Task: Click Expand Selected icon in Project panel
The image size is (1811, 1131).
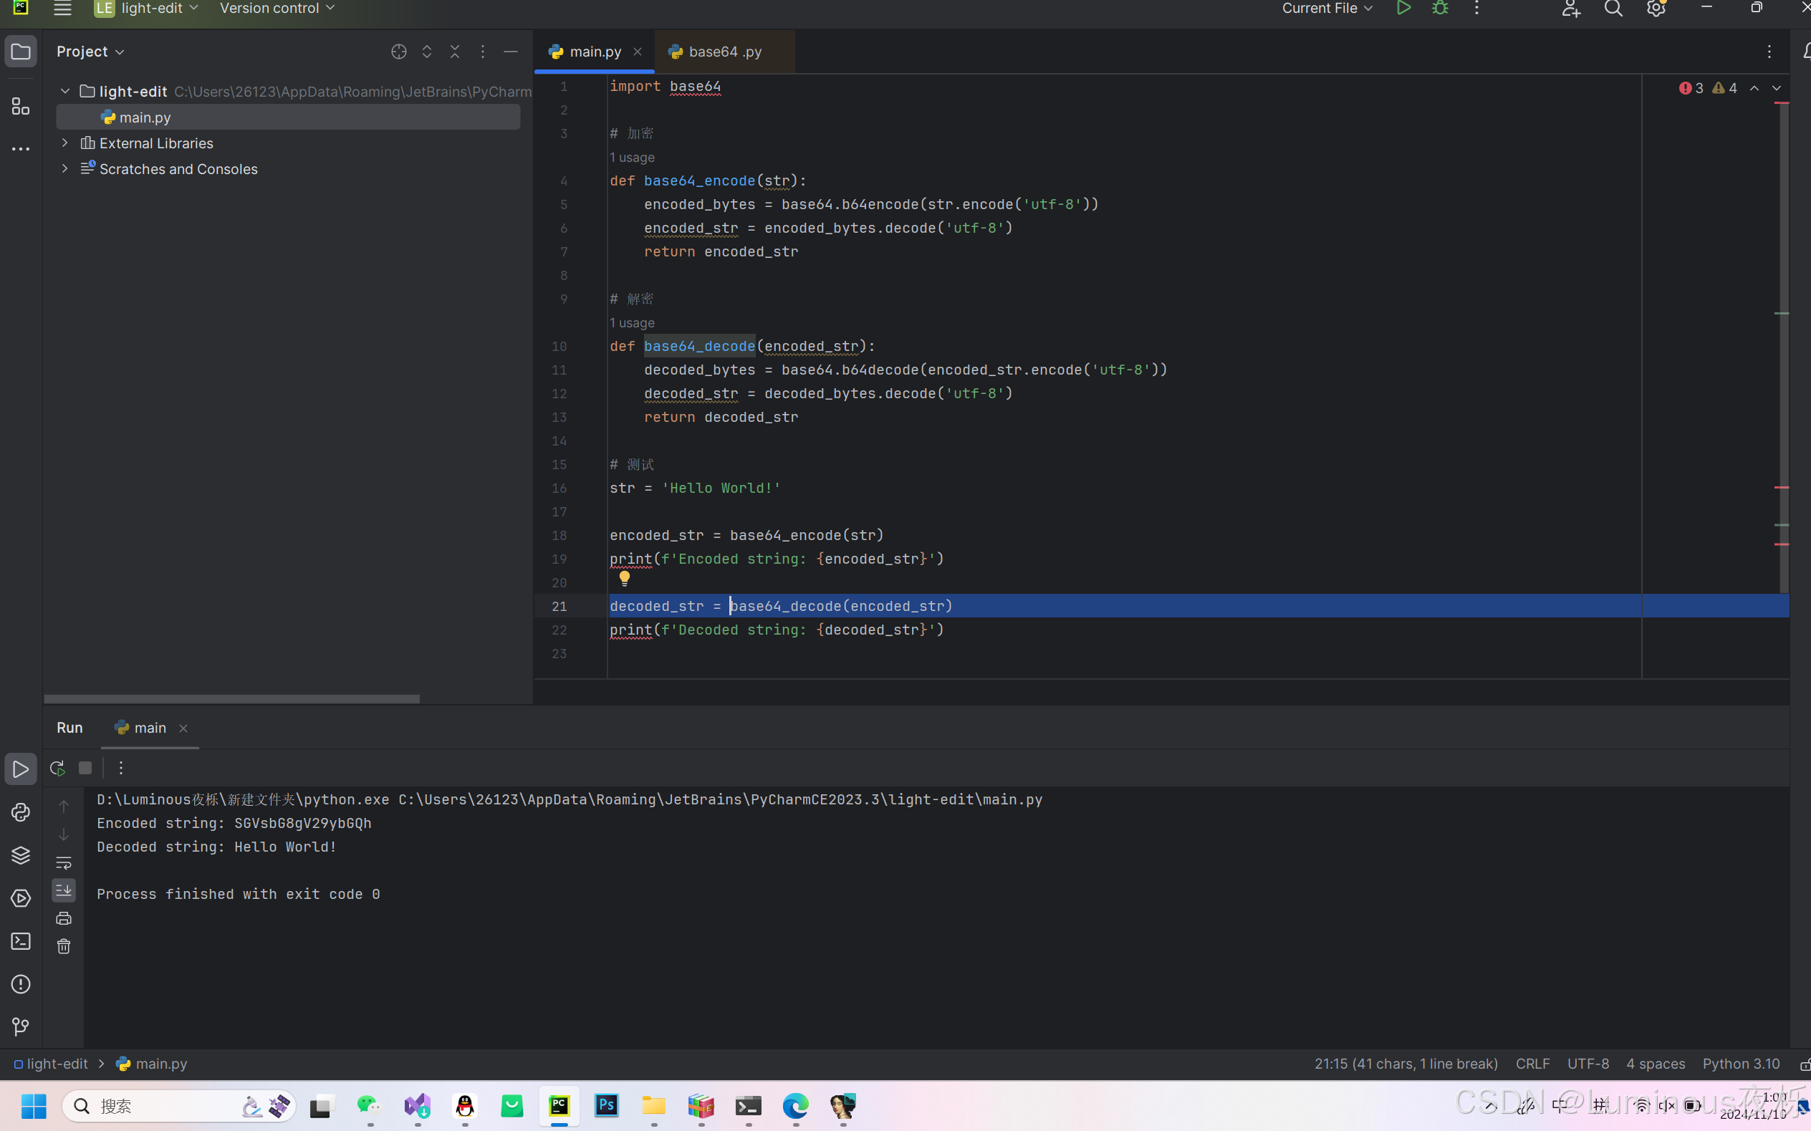Action: click(427, 52)
